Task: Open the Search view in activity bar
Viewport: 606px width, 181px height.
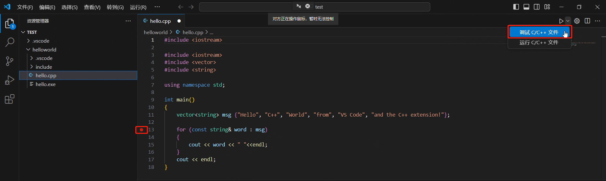Action: 9,42
